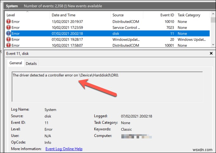The height and width of the screenshot is (153, 216).
Task: Click the event list scroll up arrow
Action: pos(213,14)
